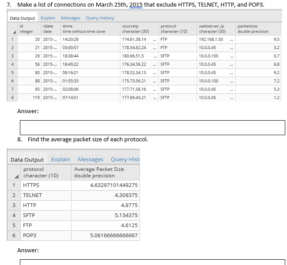Image resolution: width=287 pixels, height=265 pixels.
Task: Select the Messages tab in the second results panel
Action: click(91, 159)
